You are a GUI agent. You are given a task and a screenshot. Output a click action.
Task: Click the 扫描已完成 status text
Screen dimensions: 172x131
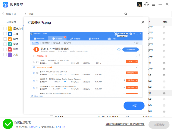pyautogui.click(x=23, y=122)
